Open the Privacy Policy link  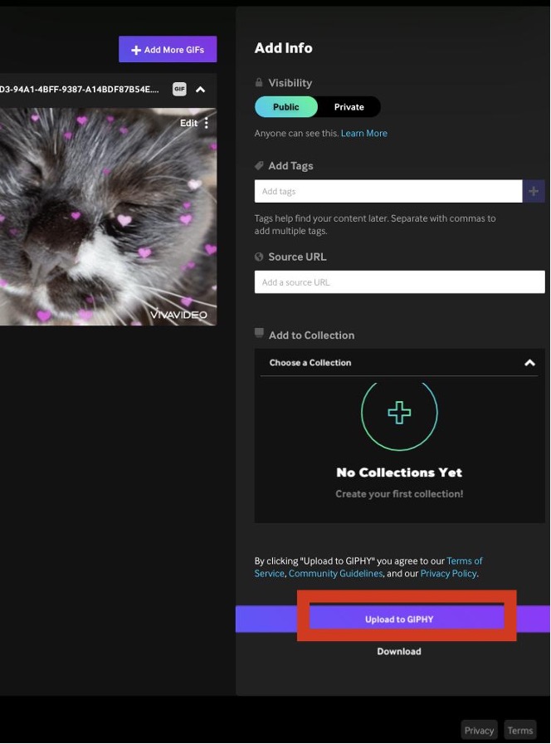tap(448, 574)
